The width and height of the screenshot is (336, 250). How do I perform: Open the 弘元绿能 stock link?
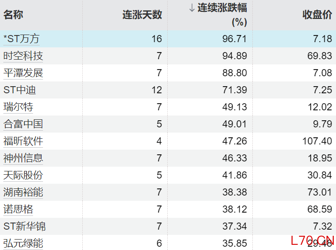point(23,243)
